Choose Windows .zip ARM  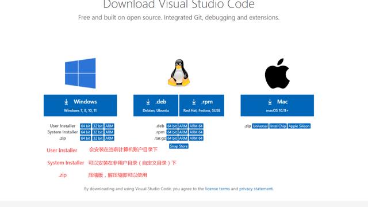(x=109, y=138)
